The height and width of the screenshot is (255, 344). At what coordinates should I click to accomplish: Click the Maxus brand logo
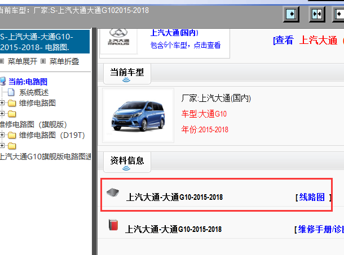[118, 37]
